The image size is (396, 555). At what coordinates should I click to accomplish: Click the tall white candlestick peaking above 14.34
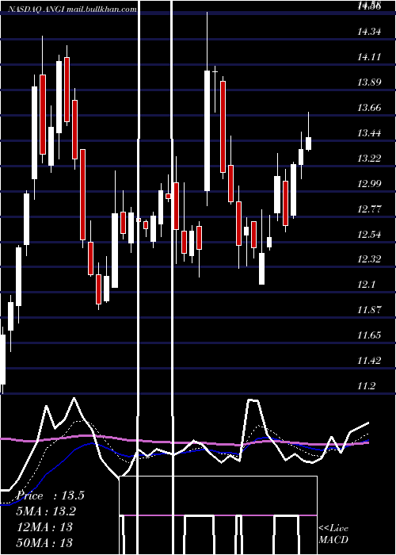208,109
